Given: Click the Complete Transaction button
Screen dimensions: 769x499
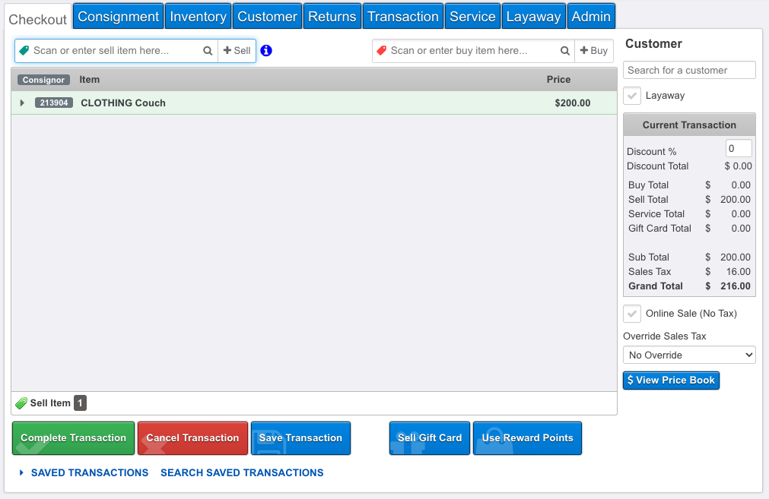Looking at the screenshot, I should point(73,438).
